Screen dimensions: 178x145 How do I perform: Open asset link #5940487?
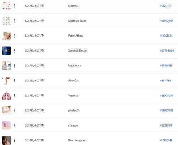point(166,66)
